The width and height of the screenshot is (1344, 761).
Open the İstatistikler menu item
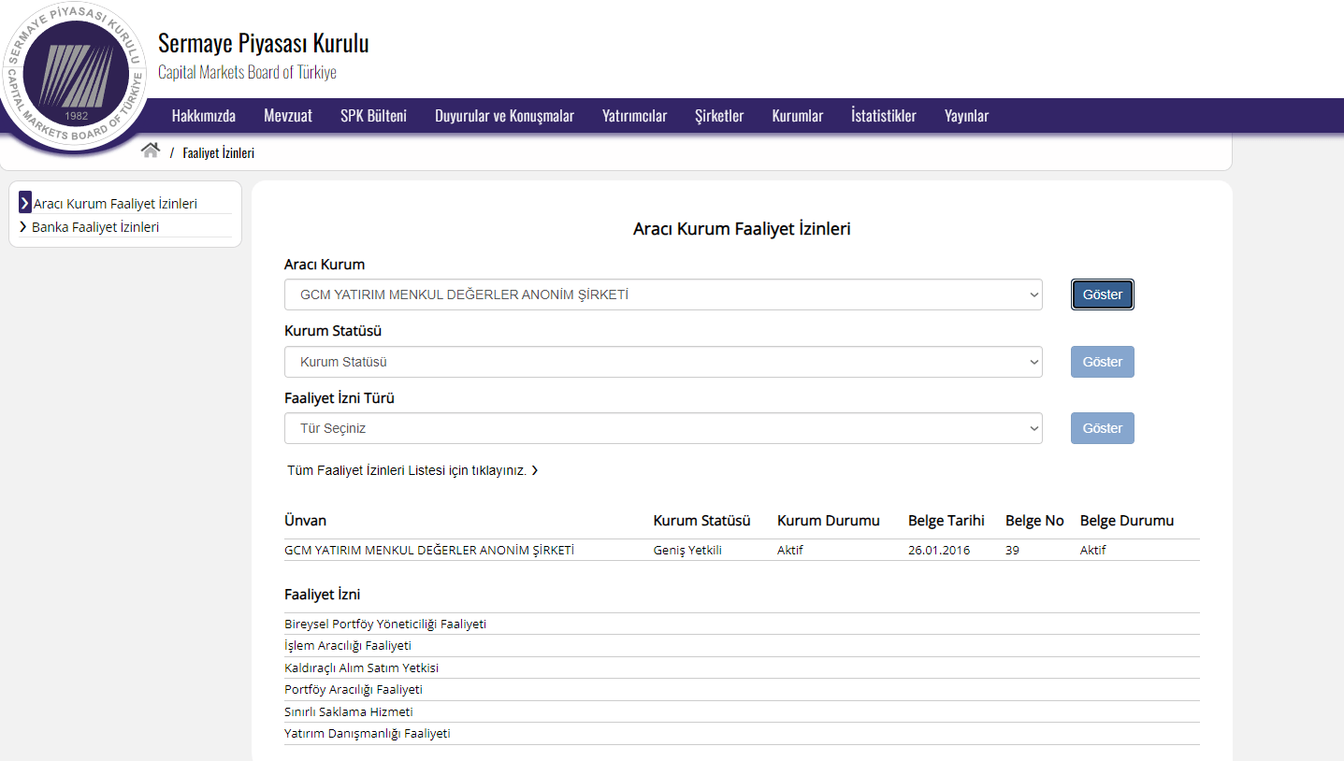pos(883,116)
